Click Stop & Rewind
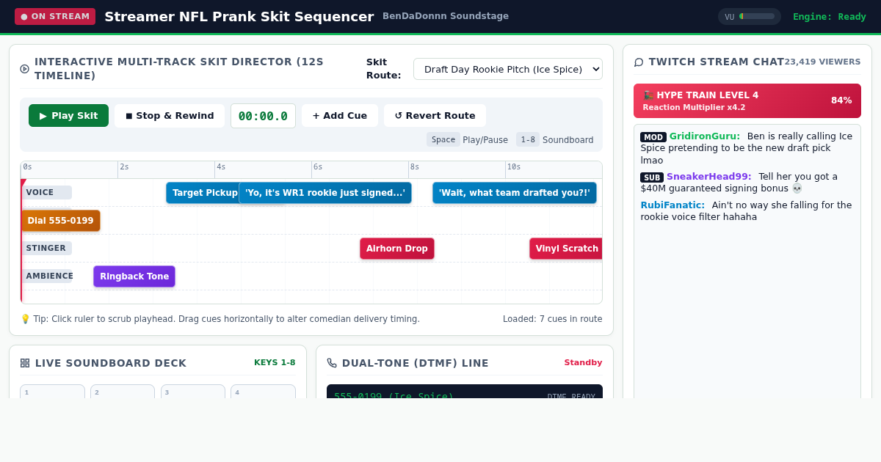 click(170, 116)
